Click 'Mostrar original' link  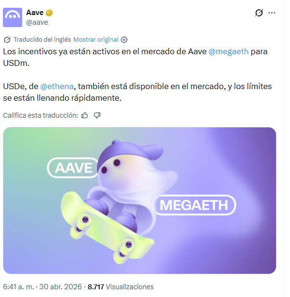(x=96, y=40)
